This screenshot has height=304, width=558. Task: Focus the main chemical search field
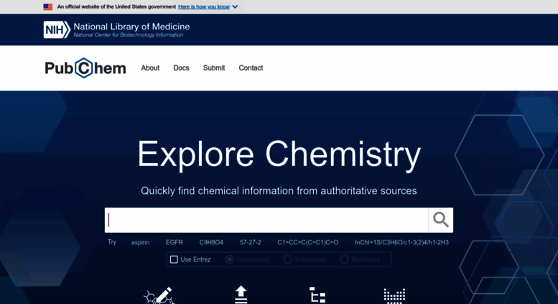pos(266,220)
